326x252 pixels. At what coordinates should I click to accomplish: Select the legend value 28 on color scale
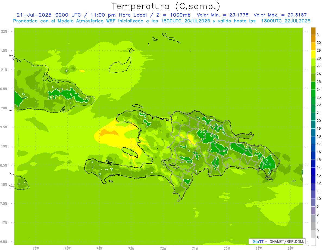tap(319, 58)
